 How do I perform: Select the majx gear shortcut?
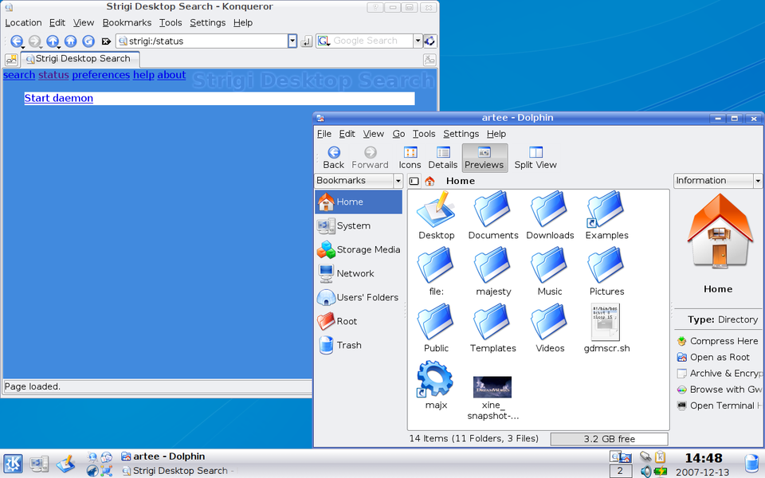click(436, 386)
